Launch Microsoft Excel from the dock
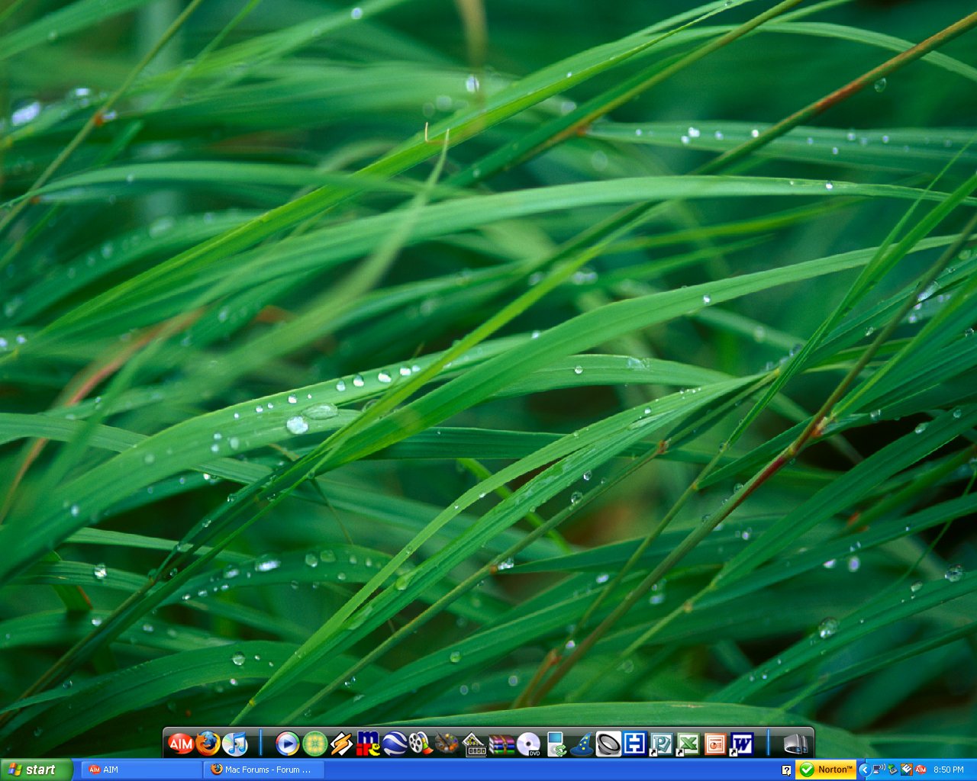This screenshot has width=977, height=781. (688, 743)
